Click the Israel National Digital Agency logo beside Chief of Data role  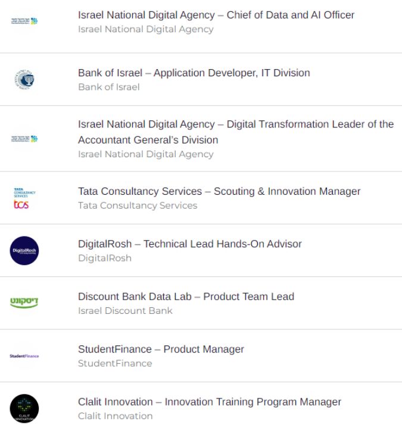[x=24, y=21]
